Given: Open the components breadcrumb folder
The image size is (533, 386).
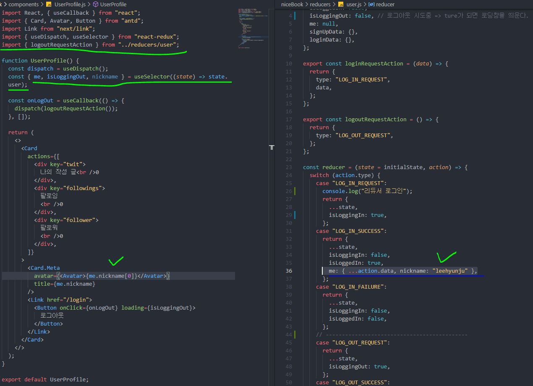Looking at the screenshot, I should tap(24, 4).
